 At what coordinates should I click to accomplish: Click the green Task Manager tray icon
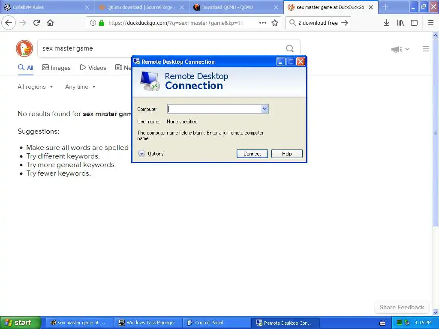pyautogui.click(x=400, y=323)
